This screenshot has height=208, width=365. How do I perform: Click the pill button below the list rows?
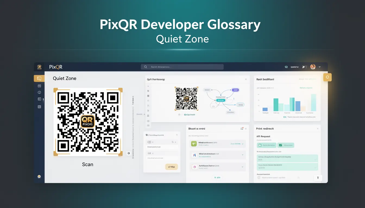coord(217,178)
